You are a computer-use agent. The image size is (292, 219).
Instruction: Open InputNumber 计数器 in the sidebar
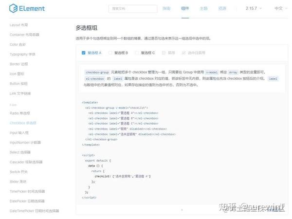25,143
